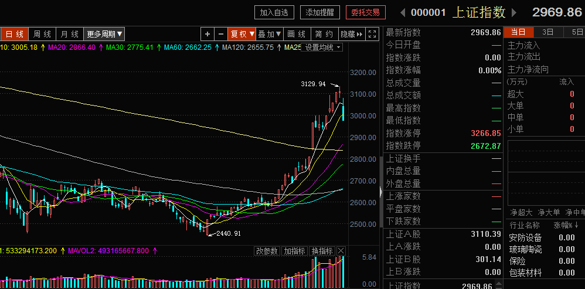The image size is (585, 289).
Task: Select the 3日 fund flow tab
Action: pyautogui.click(x=548, y=32)
